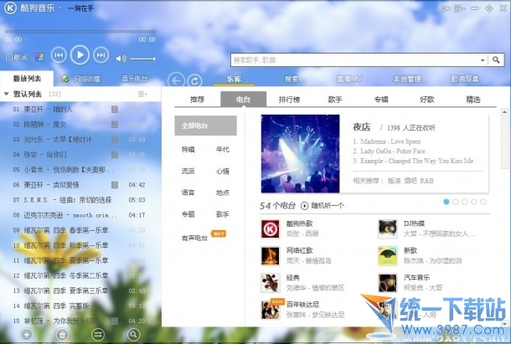Image resolution: width=511 pixels, height=344 pixels.
Task: Open the 本地管理 main tab
Action: 407,79
